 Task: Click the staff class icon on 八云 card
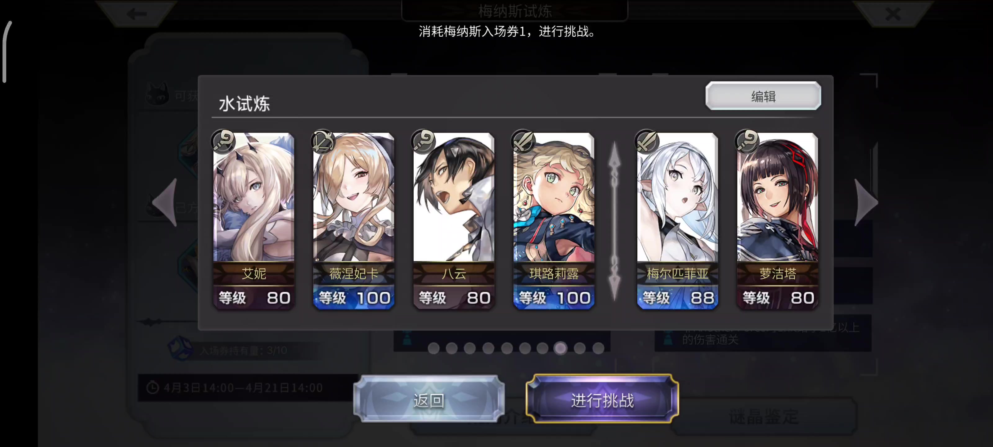click(423, 141)
